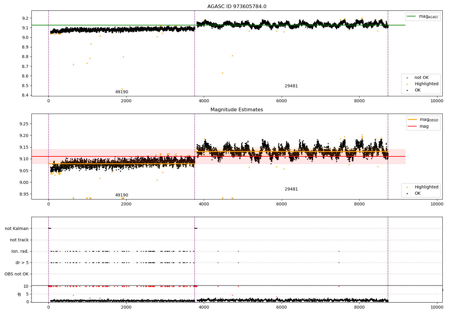The image size is (449, 314).
Task: Click the red line swatch beside mag legend
Action: (x=412, y=126)
